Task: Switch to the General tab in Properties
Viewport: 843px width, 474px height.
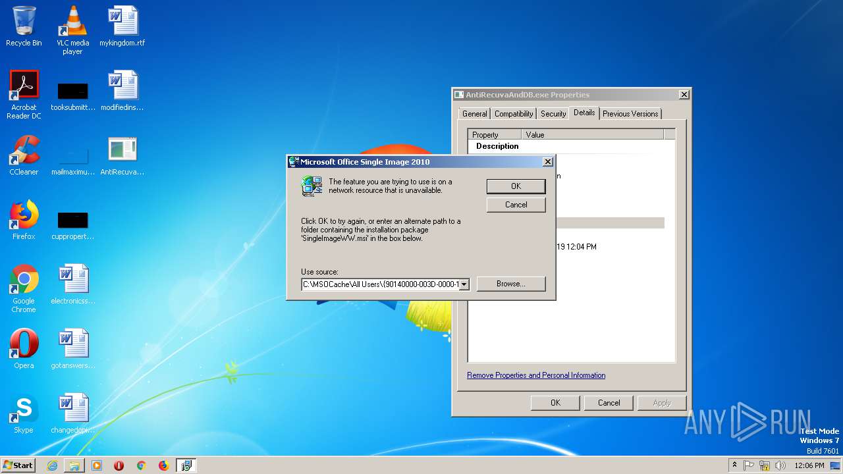Action: tap(474, 114)
